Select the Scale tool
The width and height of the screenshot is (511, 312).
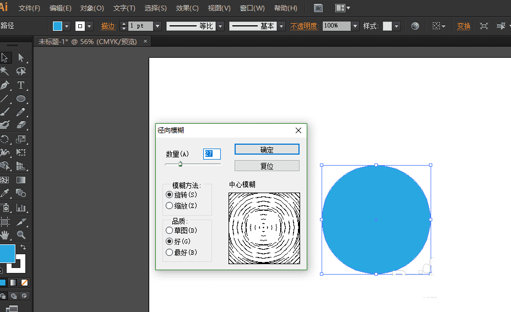coord(21,139)
